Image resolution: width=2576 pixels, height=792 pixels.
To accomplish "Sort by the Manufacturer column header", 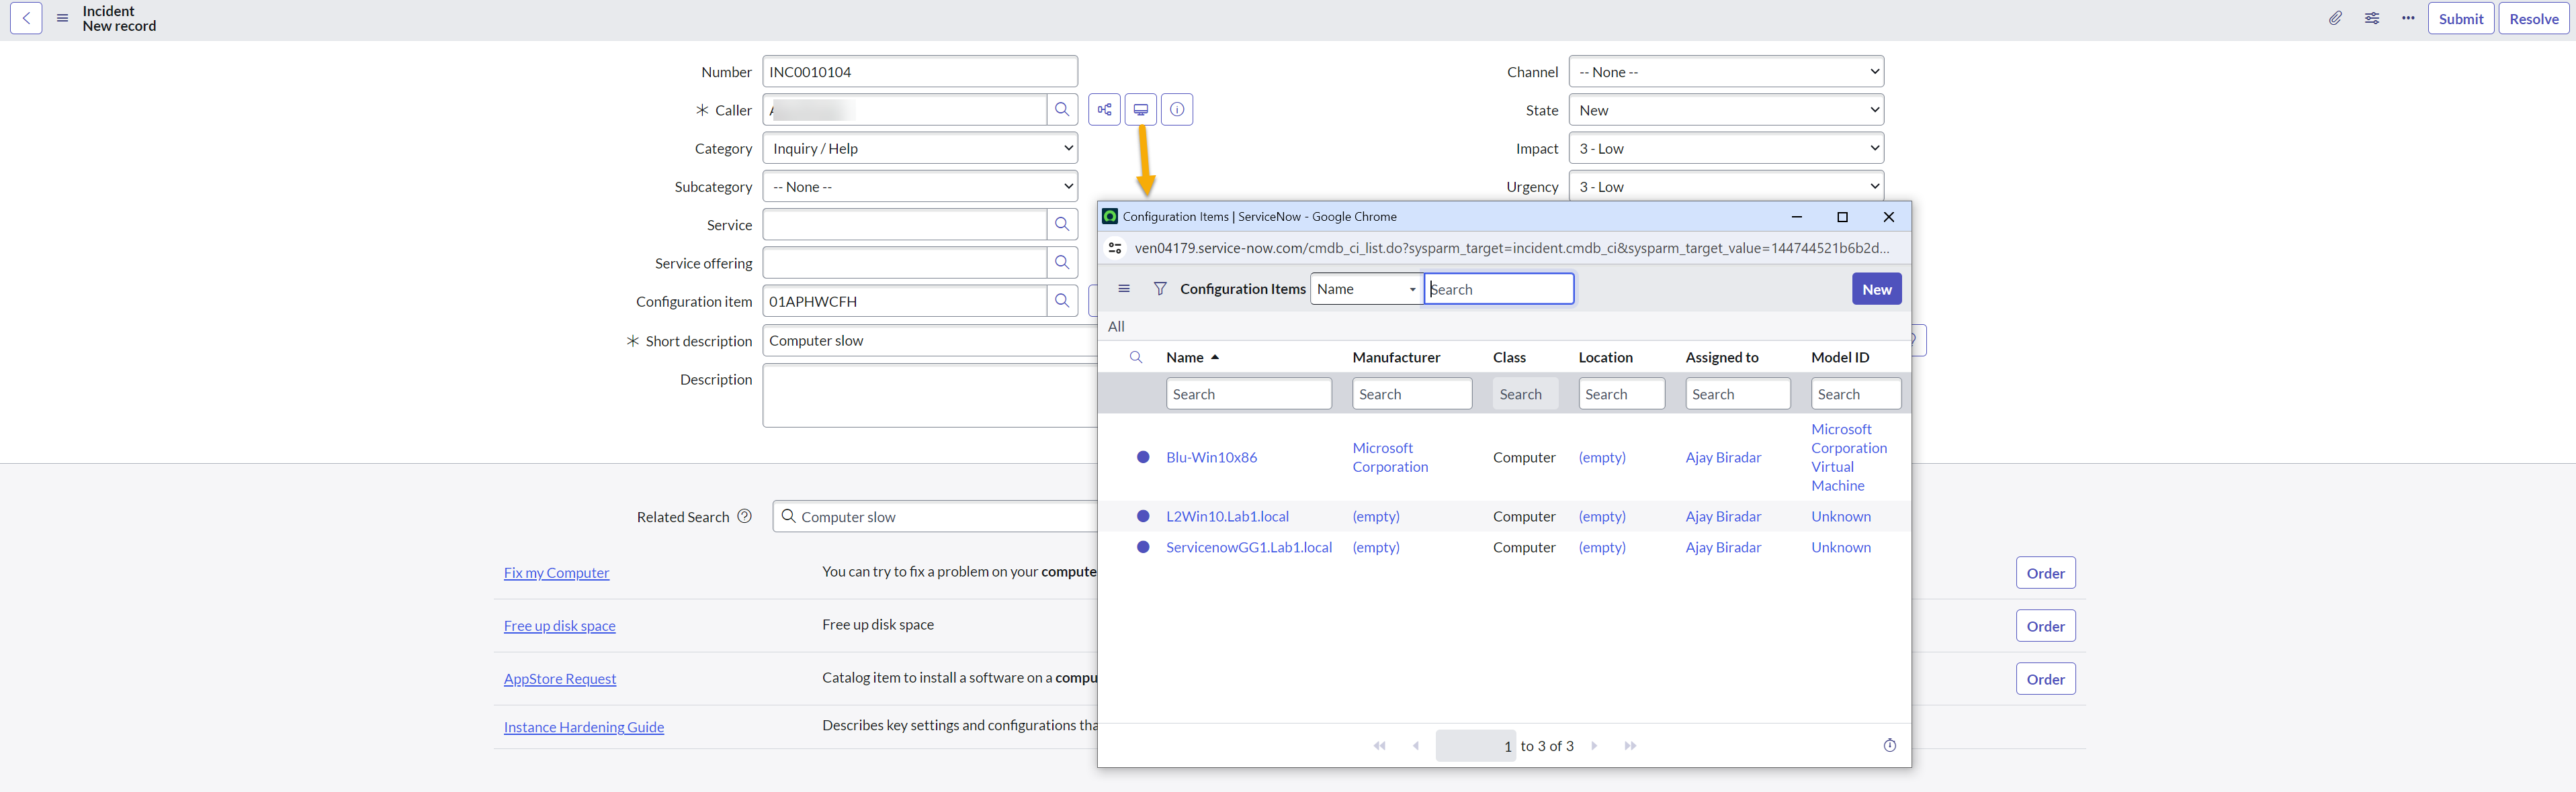I will (1396, 358).
